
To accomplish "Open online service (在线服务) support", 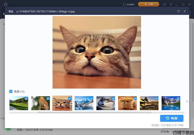I will [x=128, y=4].
